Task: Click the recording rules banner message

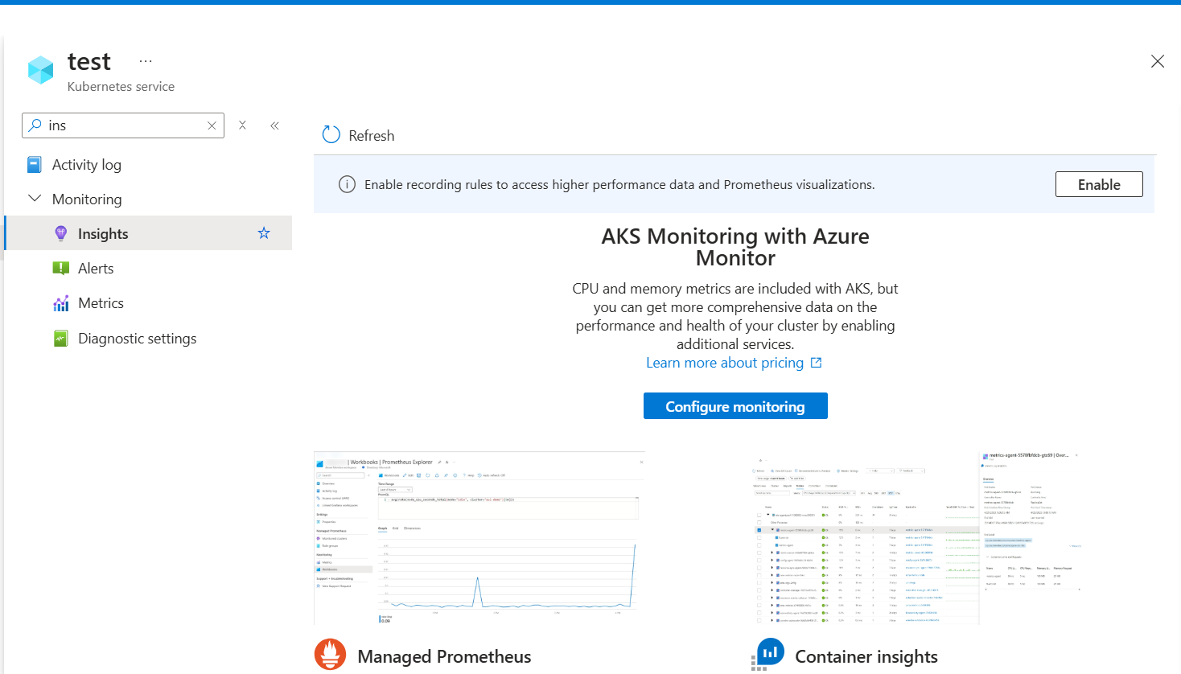Action: pos(619,185)
